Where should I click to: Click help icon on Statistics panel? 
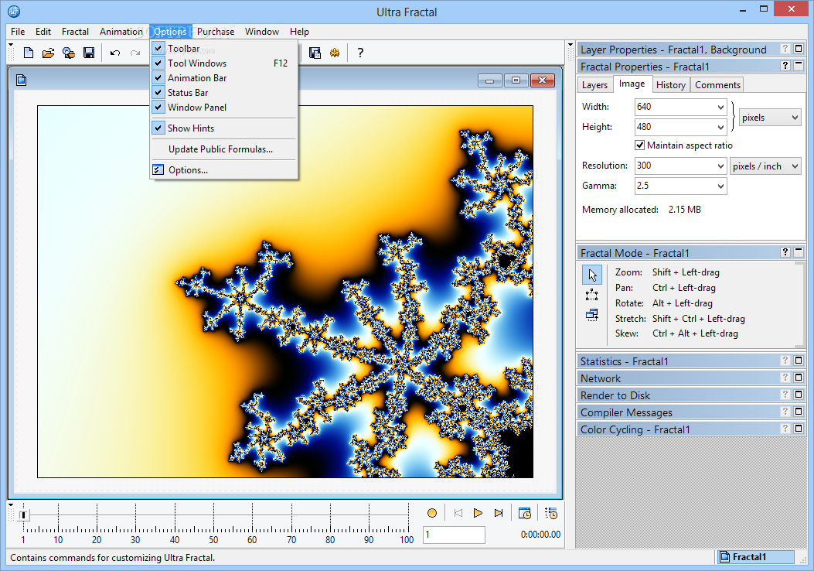pos(785,360)
